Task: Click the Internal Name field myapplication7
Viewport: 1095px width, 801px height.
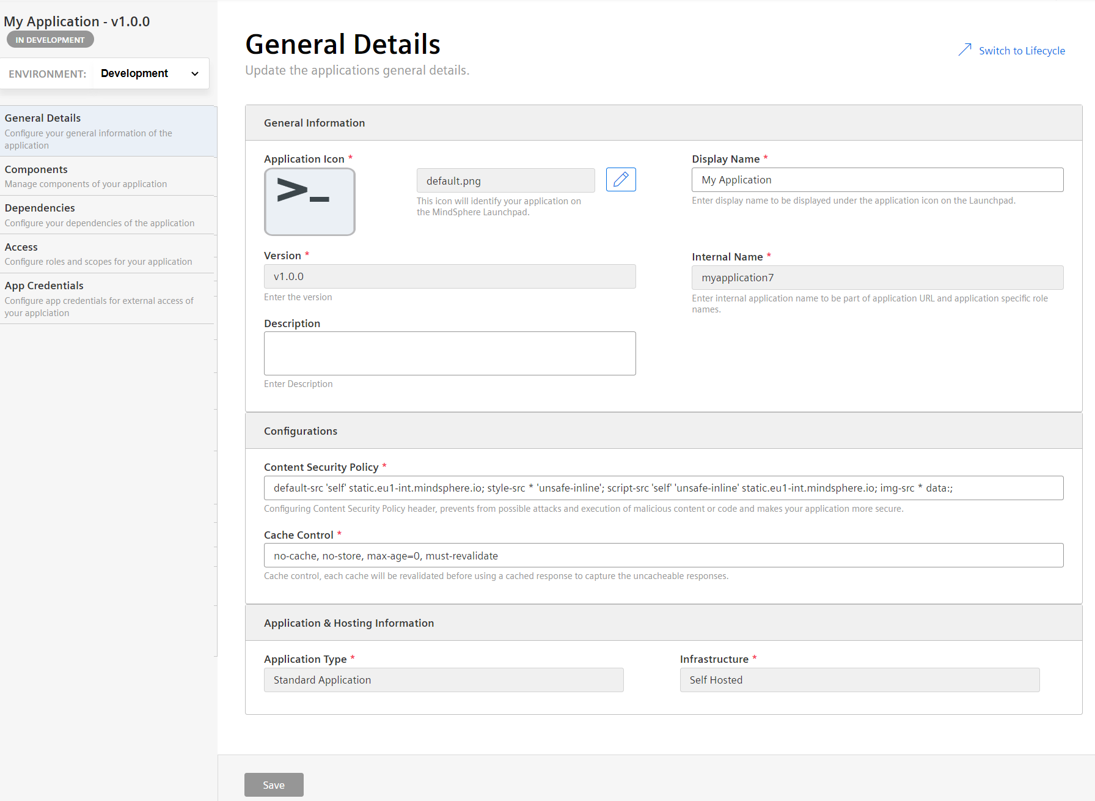Action: pos(877,278)
